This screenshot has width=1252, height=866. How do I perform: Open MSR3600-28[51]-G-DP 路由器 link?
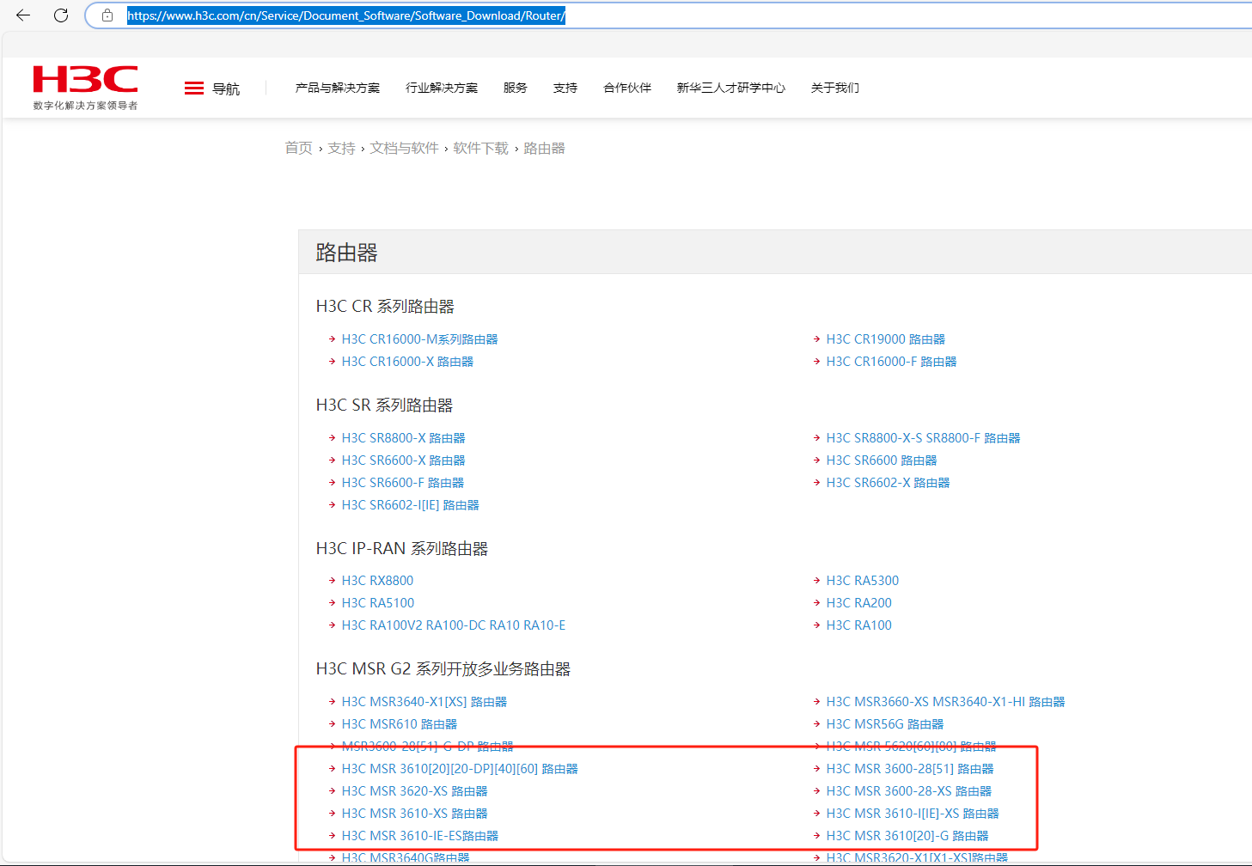pyautogui.click(x=428, y=746)
